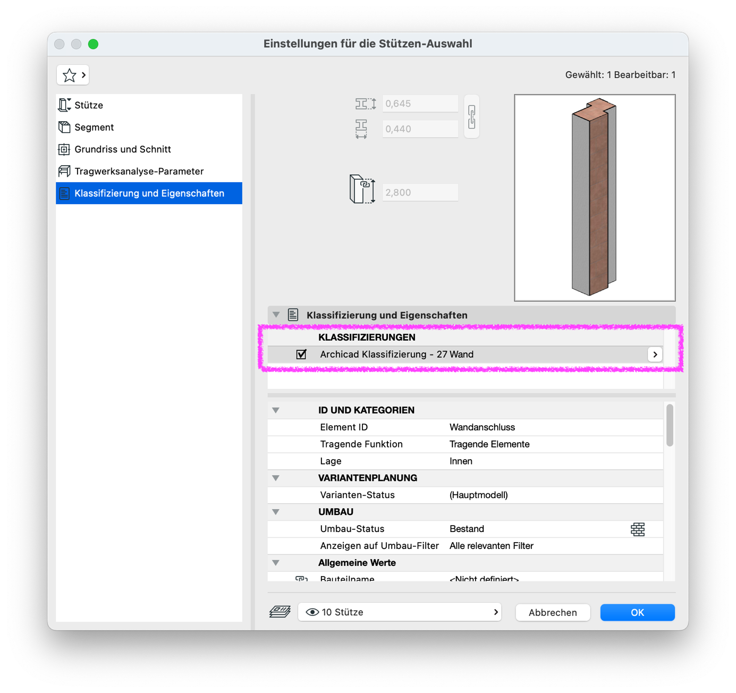
Task: Click the Tragende Funktion label
Action: (361, 444)
